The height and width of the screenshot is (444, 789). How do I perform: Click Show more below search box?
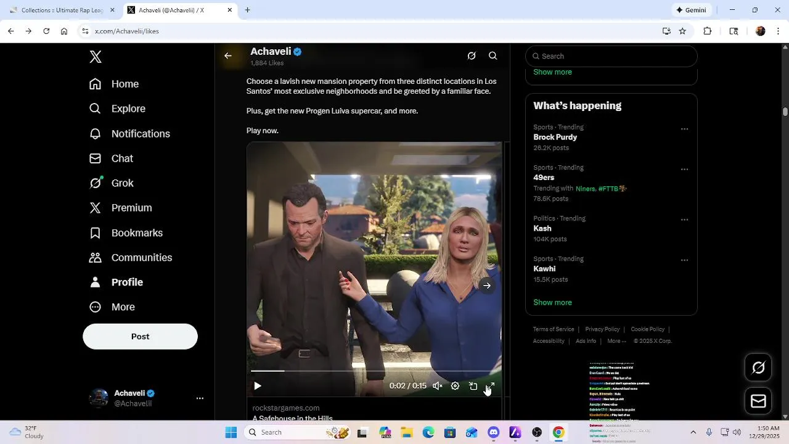pos(552,72)
